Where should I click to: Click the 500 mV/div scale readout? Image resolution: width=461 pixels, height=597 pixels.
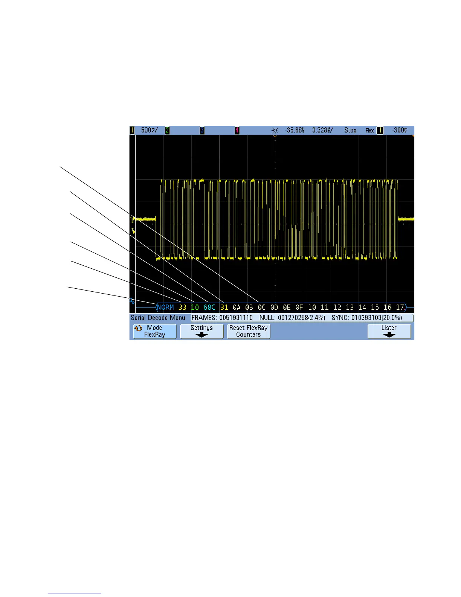click(x=149, y=130)
